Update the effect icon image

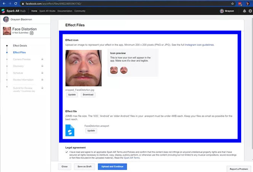72,95
